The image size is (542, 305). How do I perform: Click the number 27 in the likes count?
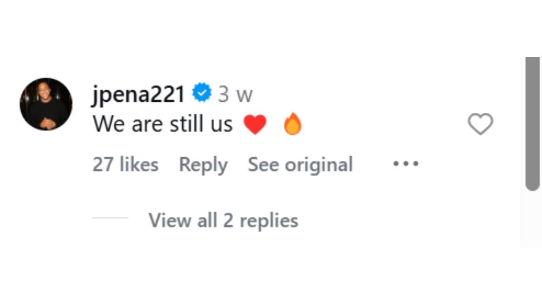pyautogui.click(x=102, y=164)
